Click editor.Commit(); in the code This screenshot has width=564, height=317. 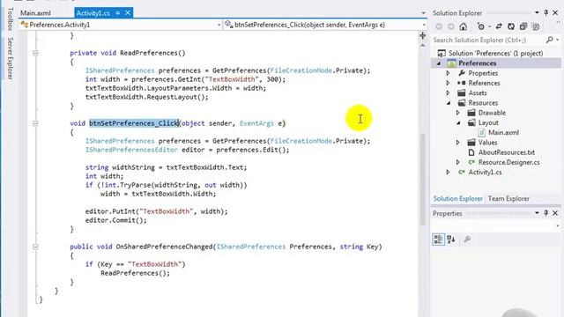[x=115, y=220]
